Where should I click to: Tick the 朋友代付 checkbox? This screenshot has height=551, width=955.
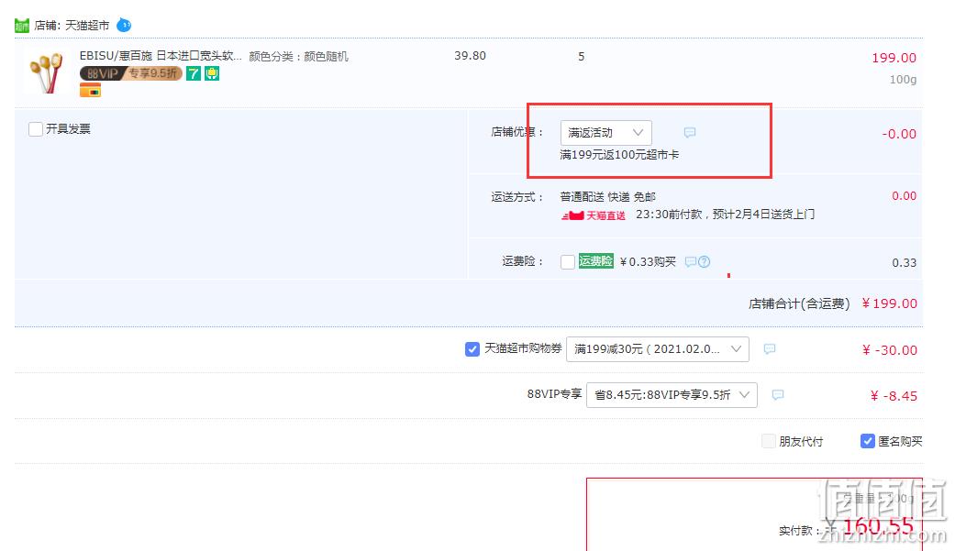(x=769, y=441)
